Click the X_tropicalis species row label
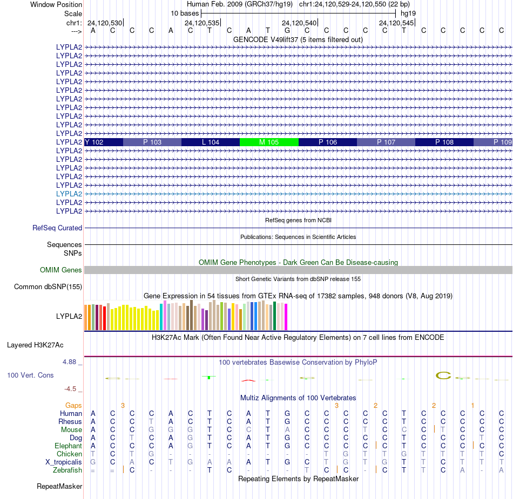Image resolution: width=513 pixels, height=499 pixels. 64,462
